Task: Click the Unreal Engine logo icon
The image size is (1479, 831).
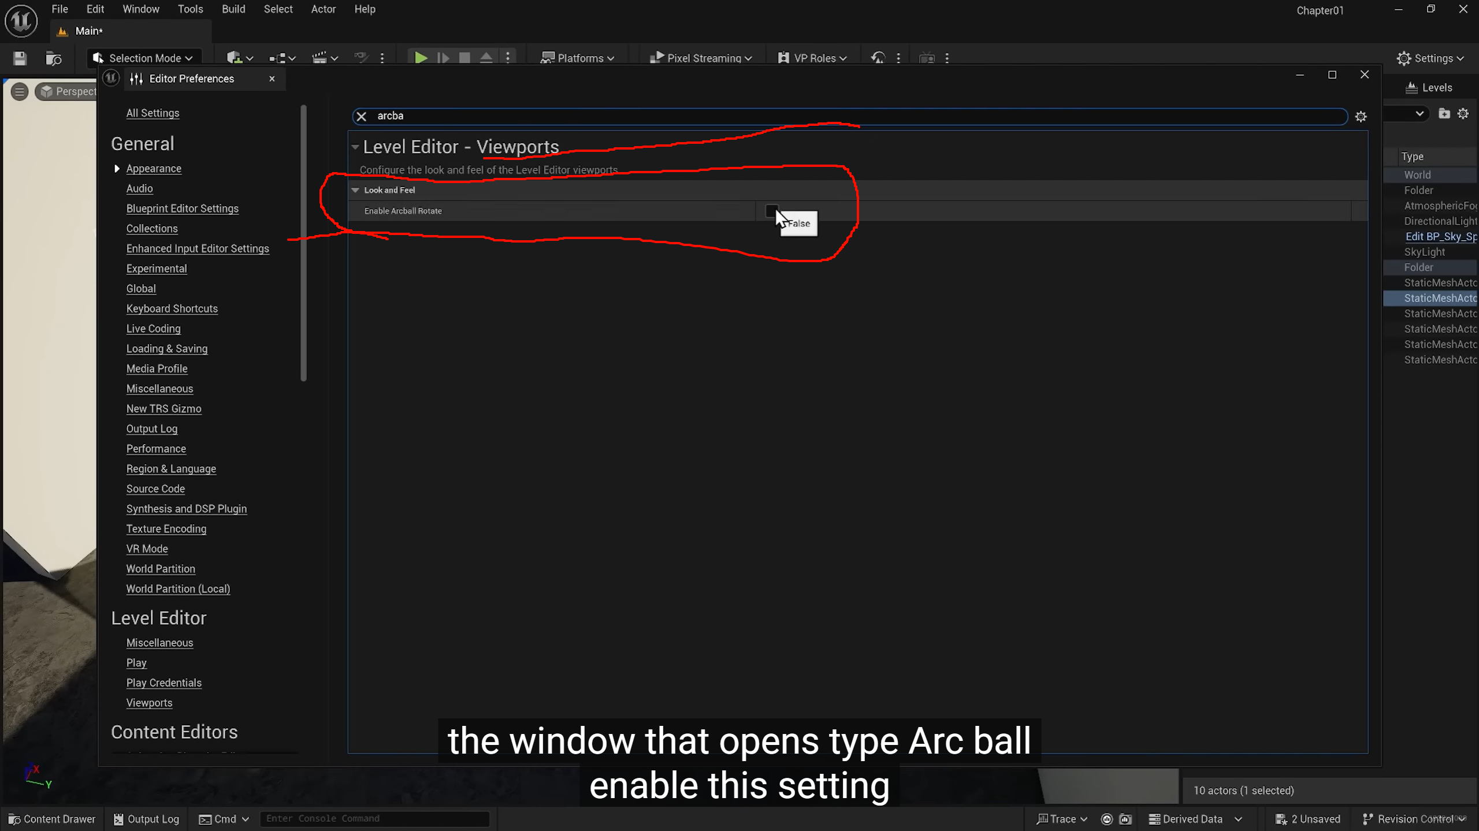Action: [x=21, y=21]
